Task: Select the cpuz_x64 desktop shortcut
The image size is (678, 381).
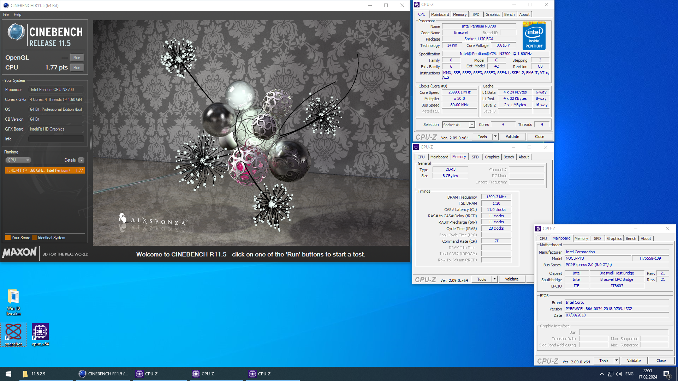Action: pos(40,334)
